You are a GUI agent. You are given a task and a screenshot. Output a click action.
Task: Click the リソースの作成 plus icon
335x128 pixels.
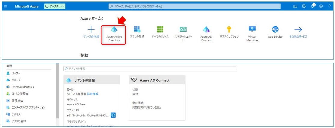[91, 29]
